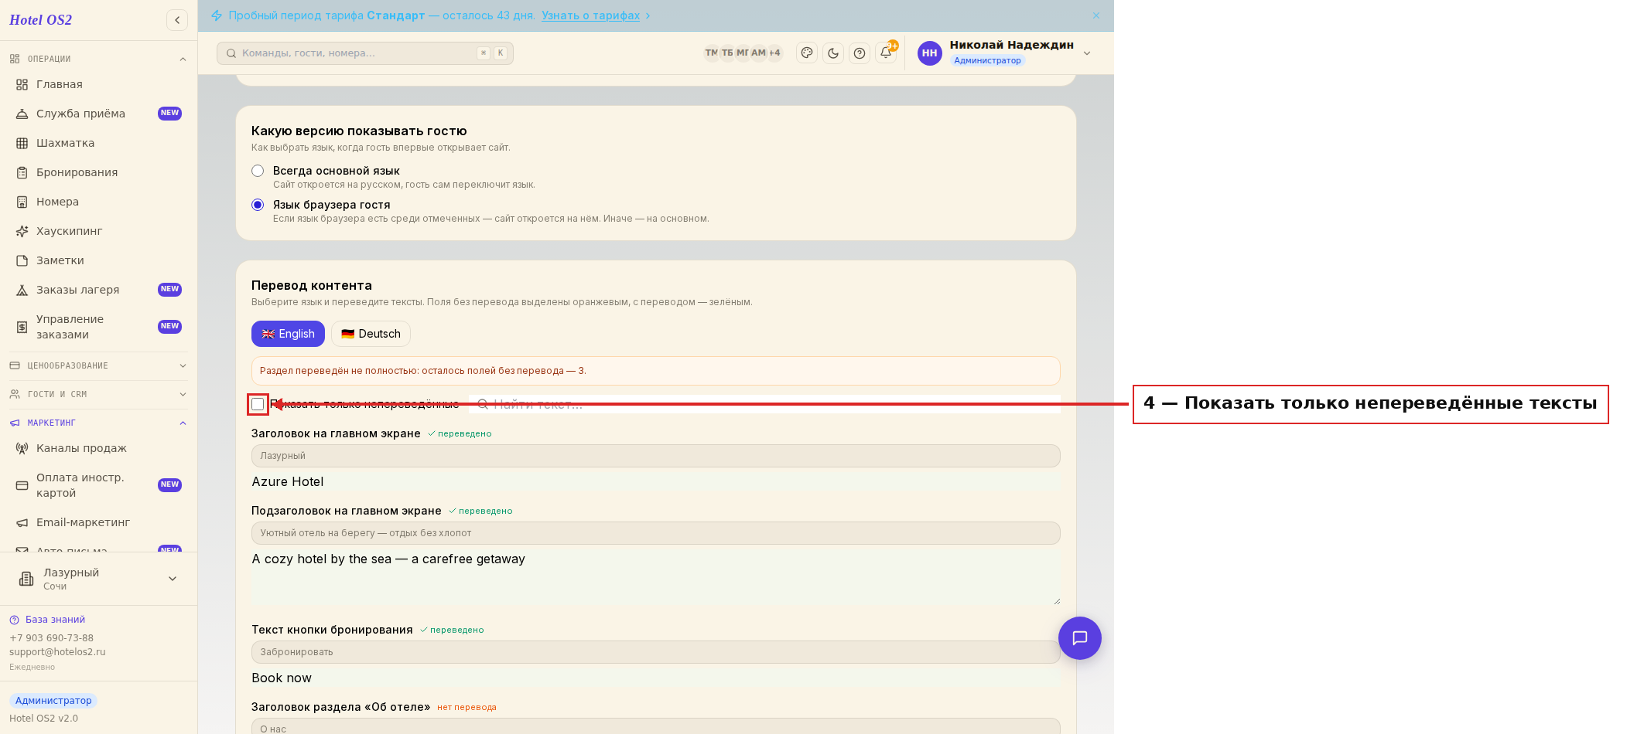Edit Book now translation field
The image size is (1627, 734).
pyautogui.click(x=655, y=678)
